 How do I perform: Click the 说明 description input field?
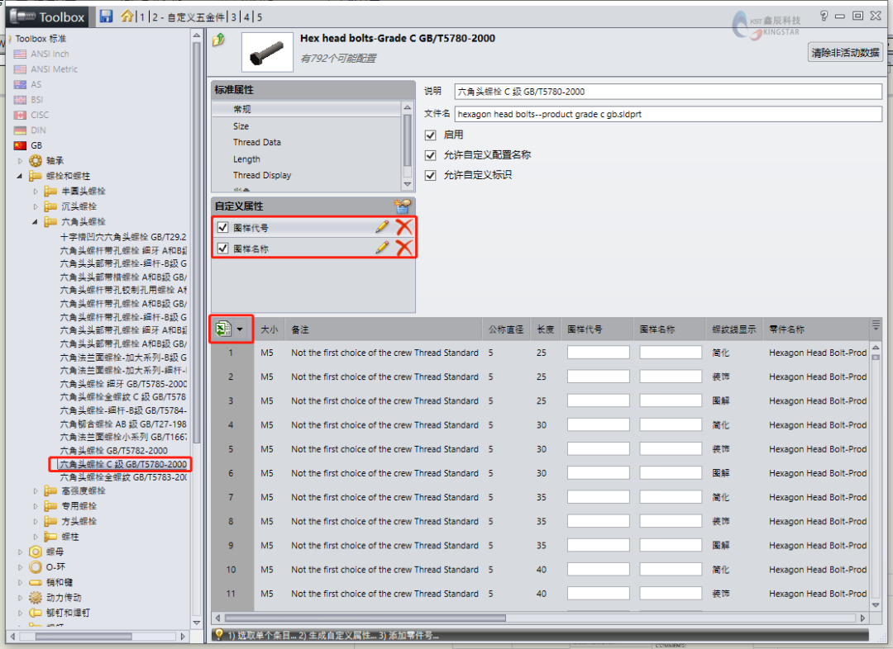click(x=668, y=92)
